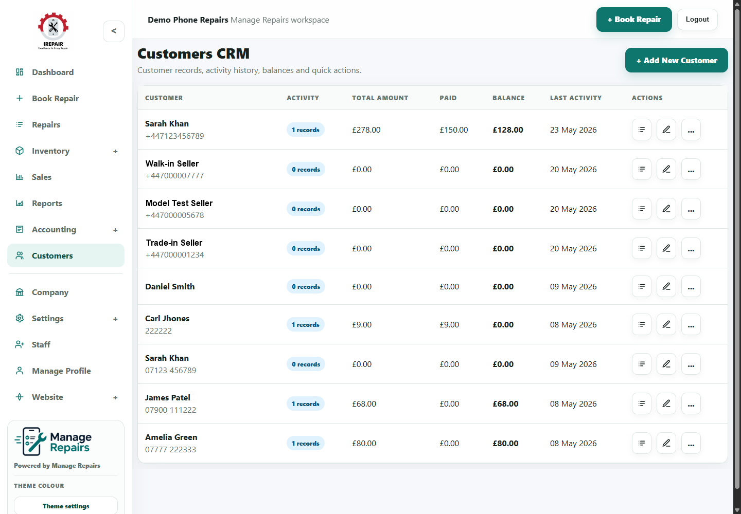Select Customers in the sidebar
Screen dimensions: 741x514
click(66, 255)
